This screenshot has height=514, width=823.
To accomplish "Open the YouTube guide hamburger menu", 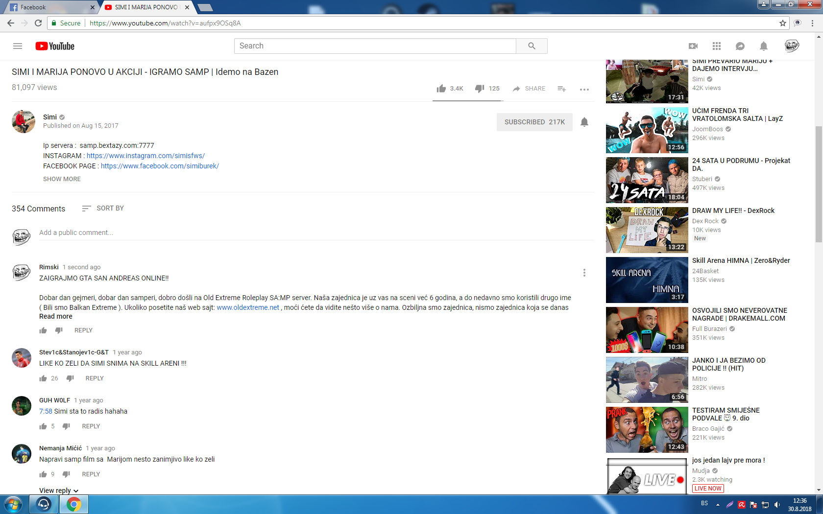I will pos(18,46).
